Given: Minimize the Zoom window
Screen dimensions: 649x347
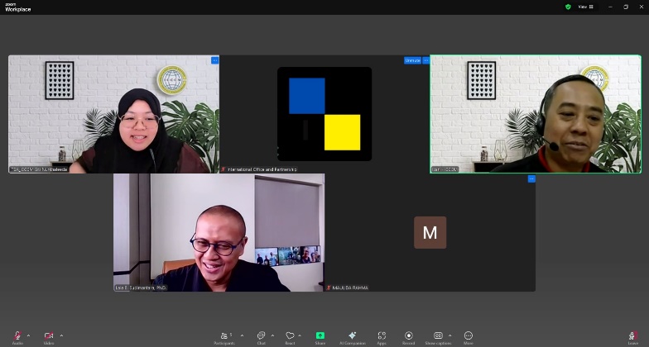Looking at the screenshot, I should click(610, 7).
